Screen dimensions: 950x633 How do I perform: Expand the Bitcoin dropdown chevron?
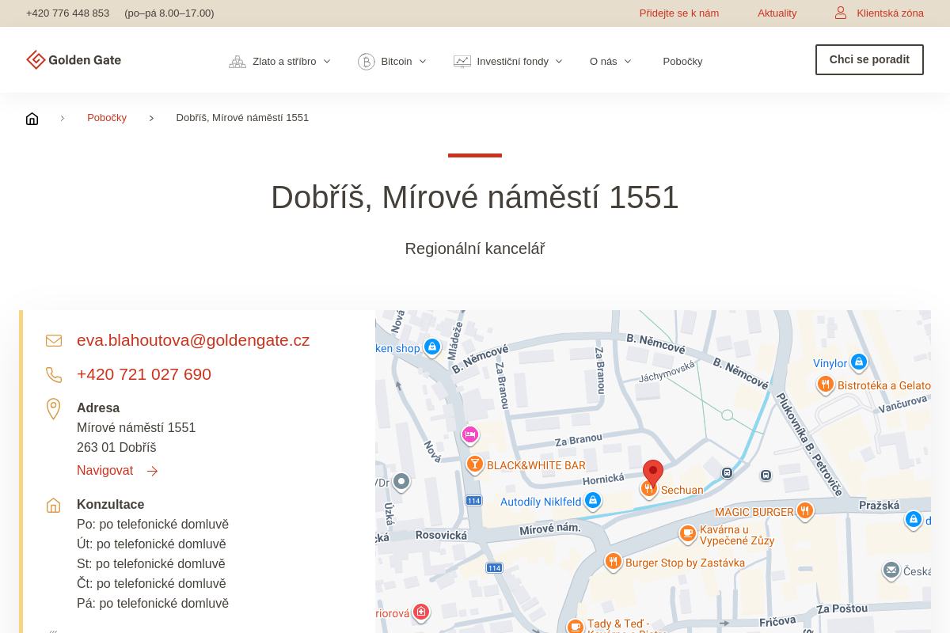(x=423, y=62)
